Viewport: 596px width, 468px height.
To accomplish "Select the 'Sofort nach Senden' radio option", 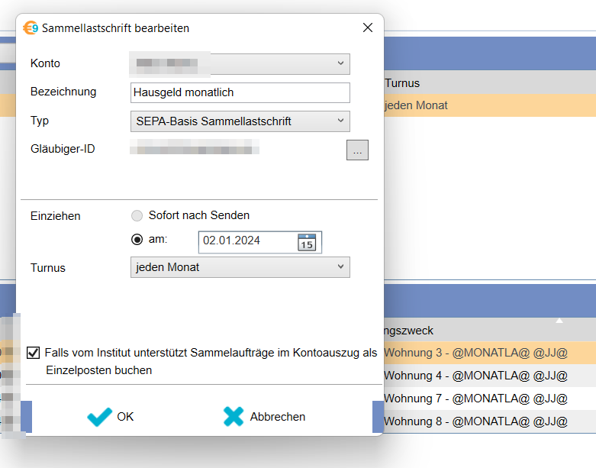I will [137, 216].
